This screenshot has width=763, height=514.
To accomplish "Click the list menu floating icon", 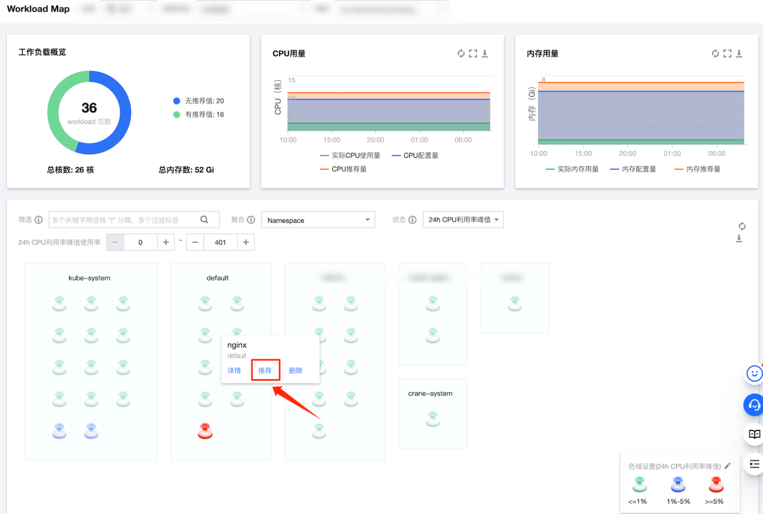I will coord(754,464).
